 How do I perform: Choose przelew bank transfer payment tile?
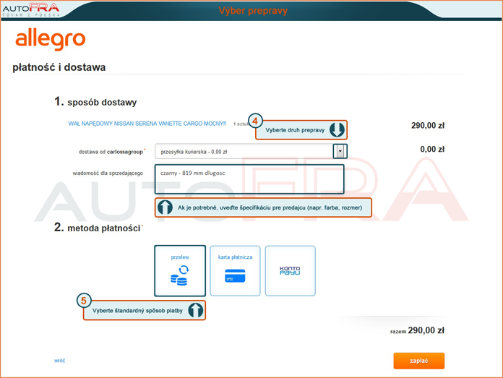click(180, 271)
